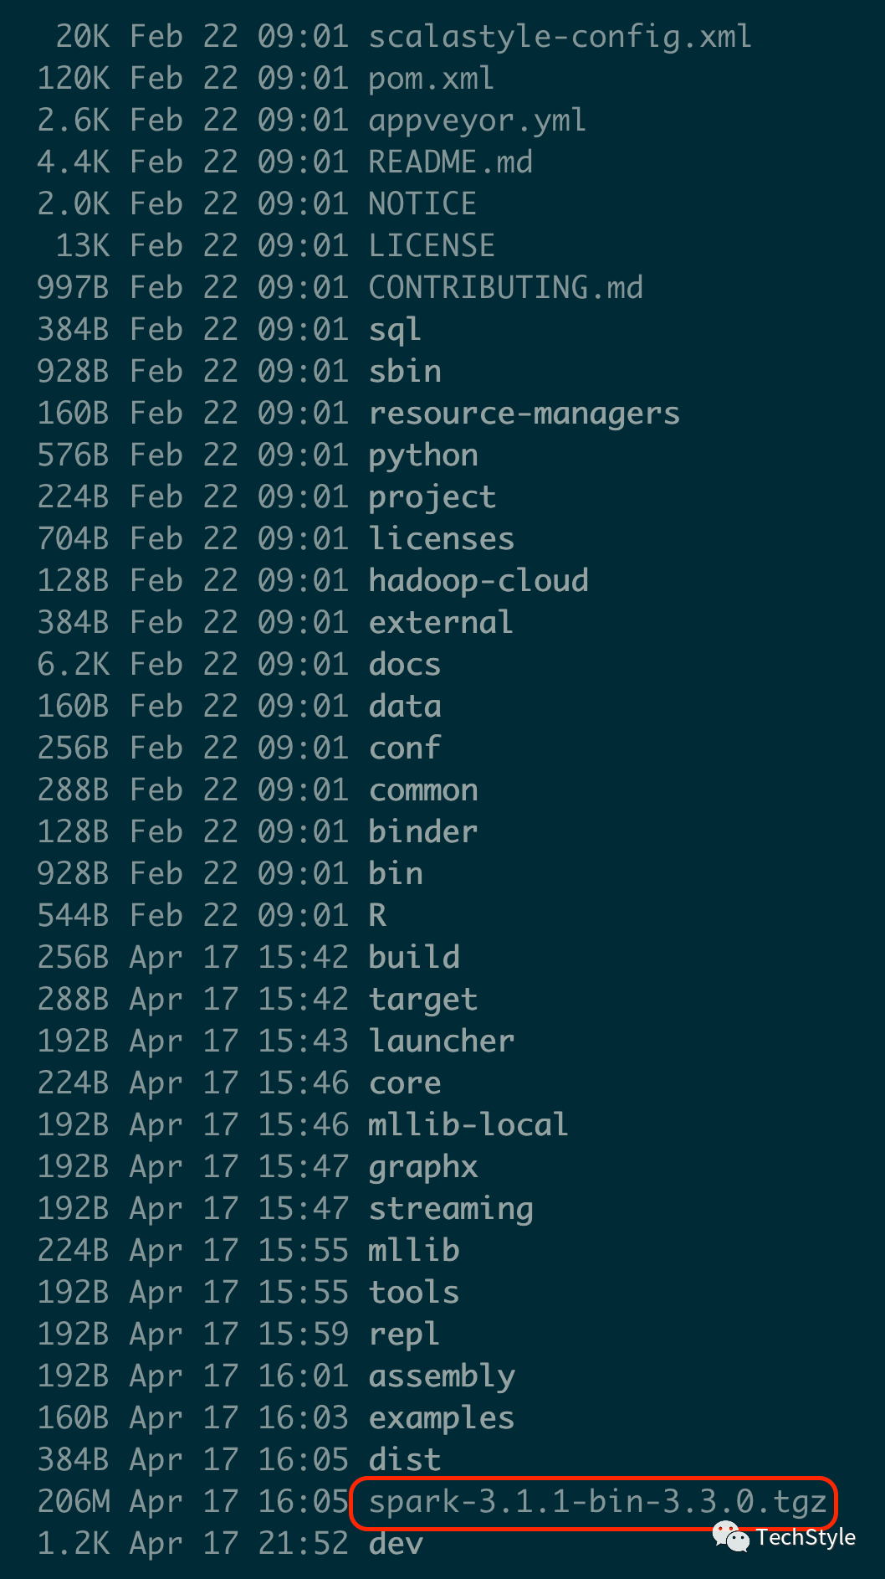Select CONTRIBUTING.md in the listing

pyautogui.click(x=505, y=287)
